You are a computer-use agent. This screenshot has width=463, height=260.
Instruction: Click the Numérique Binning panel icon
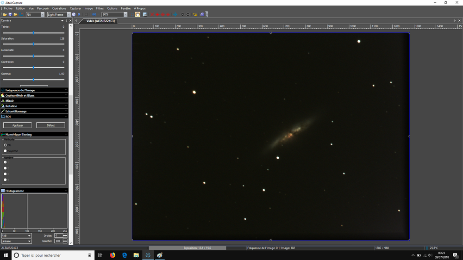pyautogui.click(x=3, y=135)
